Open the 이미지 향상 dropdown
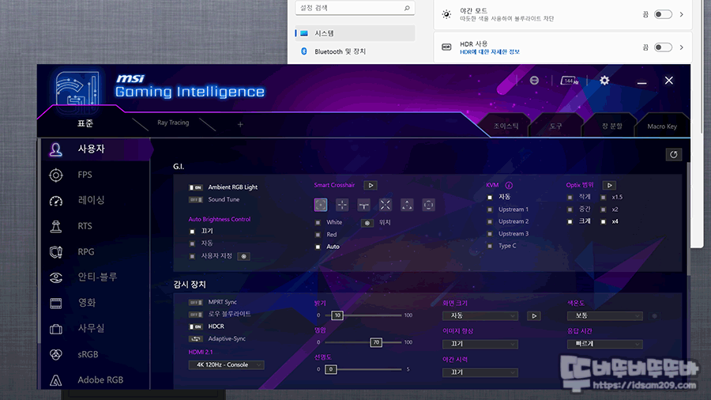711x400 pixels. pyautogui.click(x=480, y=344)
